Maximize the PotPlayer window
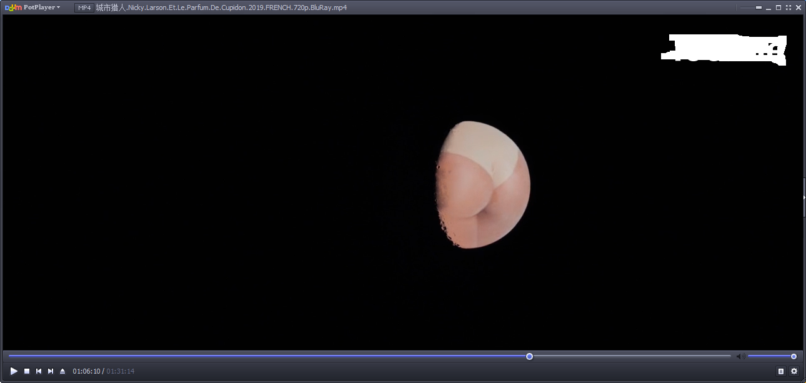 779,7
